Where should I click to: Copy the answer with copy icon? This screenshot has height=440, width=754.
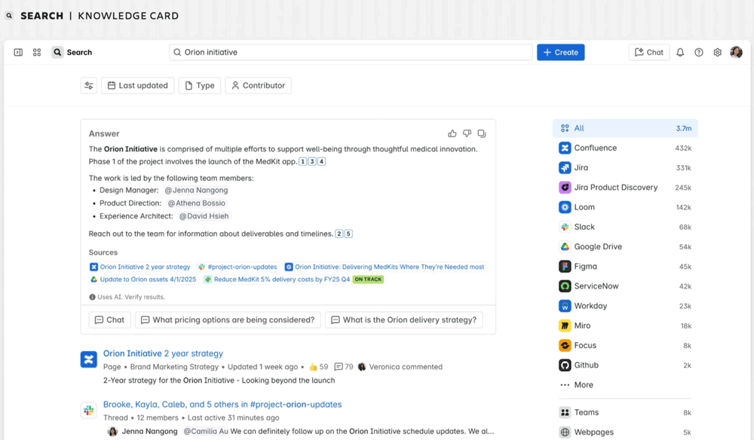pyautogui.click(x=481, y=133)
